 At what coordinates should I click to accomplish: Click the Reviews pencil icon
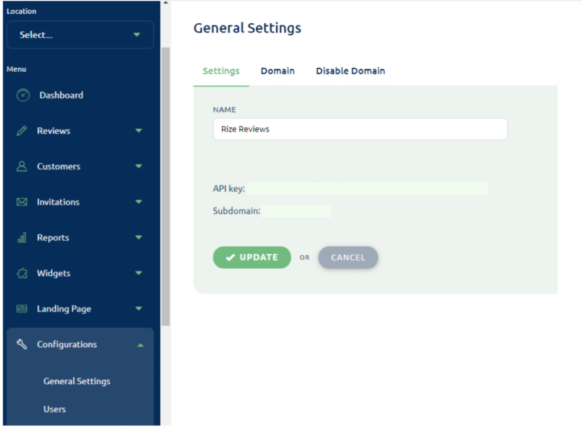tap(22, 131)
